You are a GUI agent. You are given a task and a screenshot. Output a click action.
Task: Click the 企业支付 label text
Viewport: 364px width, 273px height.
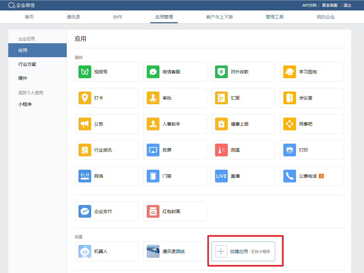(x=103, y=211)
